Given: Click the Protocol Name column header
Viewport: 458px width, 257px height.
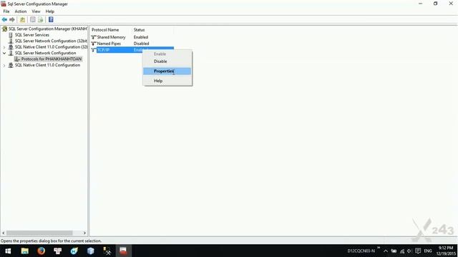Looking at the screenshot, I should point(105,30).
